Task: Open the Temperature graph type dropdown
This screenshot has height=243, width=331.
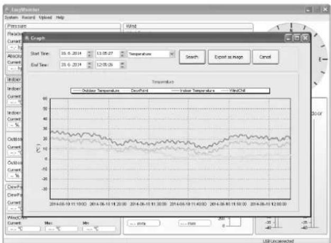Action: [x=172, y=54]
